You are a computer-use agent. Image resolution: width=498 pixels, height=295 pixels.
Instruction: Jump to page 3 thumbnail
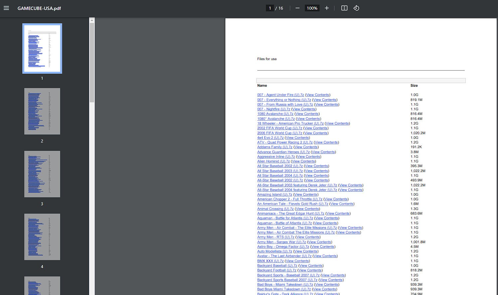42,174
